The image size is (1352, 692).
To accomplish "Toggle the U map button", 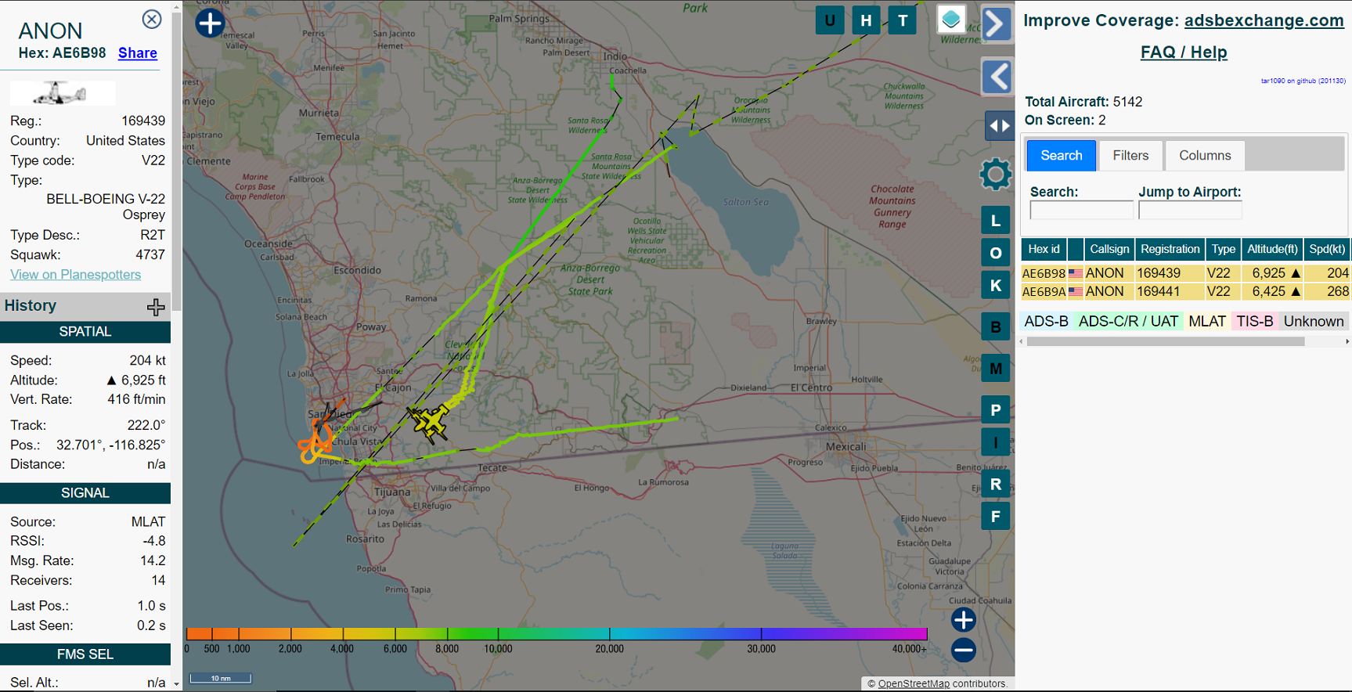I will click(830, 20).
